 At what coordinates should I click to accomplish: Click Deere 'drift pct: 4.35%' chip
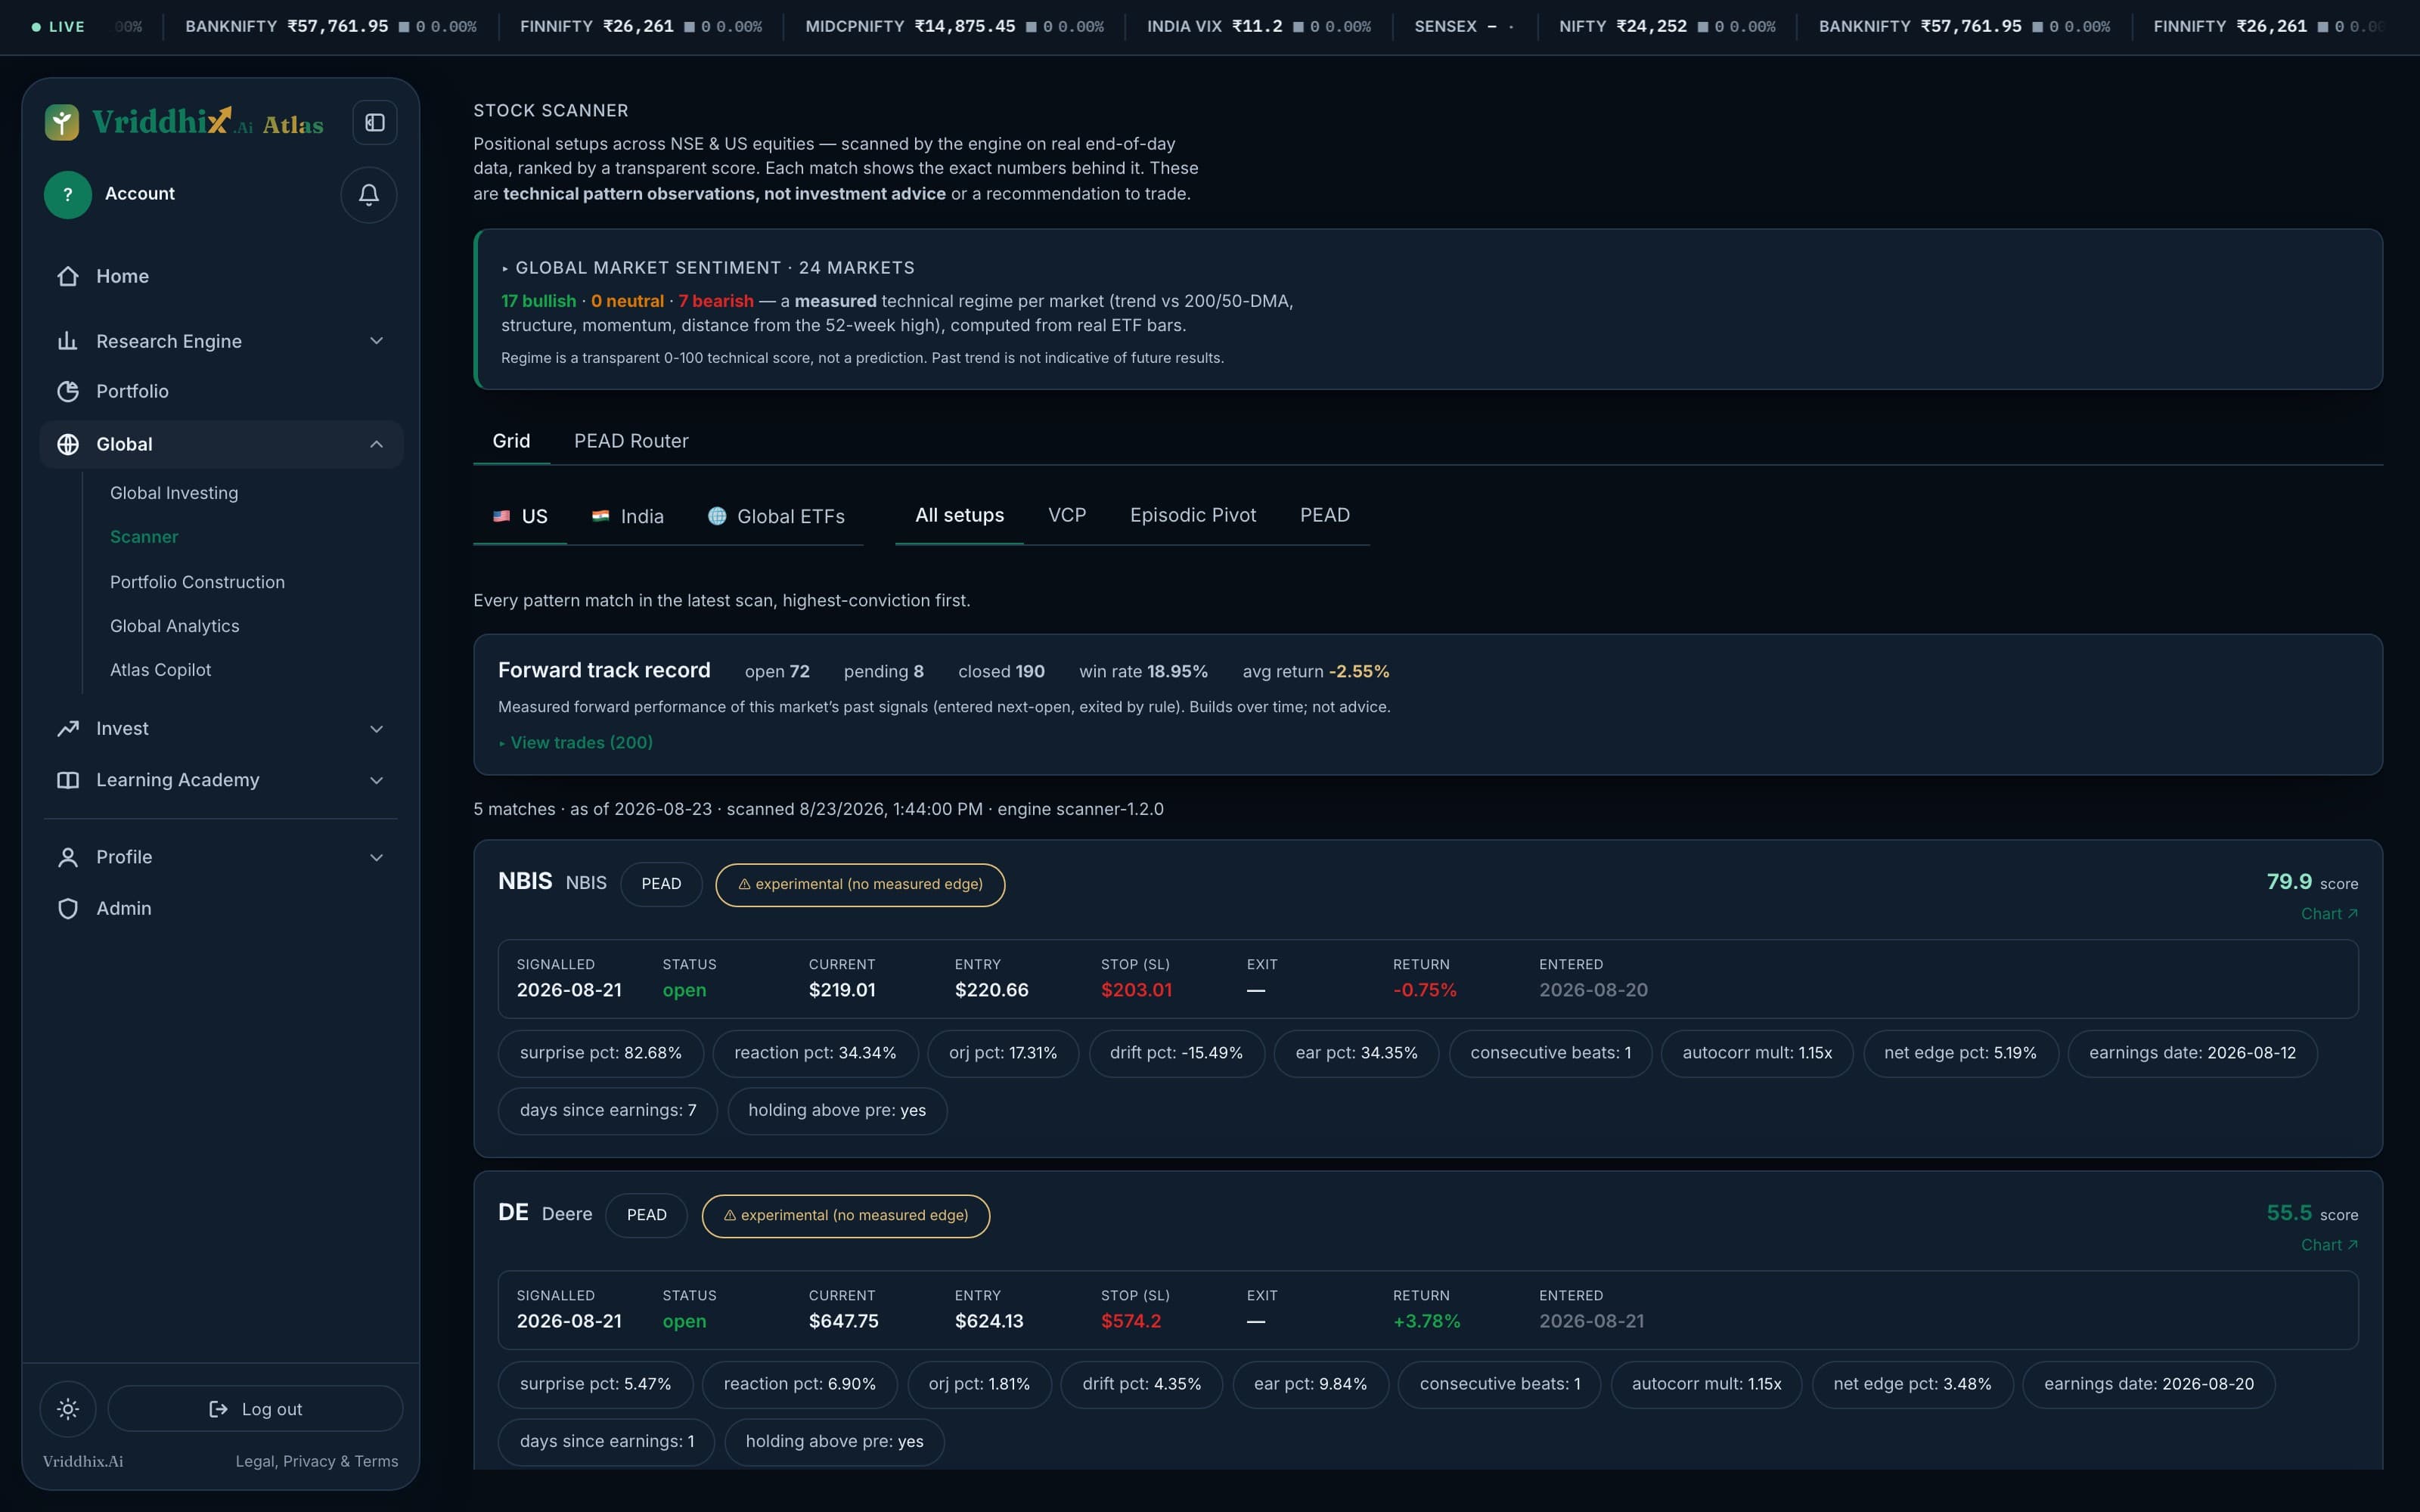click(1142, 1384)
